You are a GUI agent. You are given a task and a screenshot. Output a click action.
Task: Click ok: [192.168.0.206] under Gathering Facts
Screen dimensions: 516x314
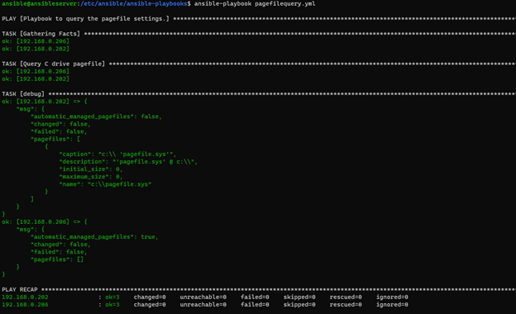pos(36,41)
